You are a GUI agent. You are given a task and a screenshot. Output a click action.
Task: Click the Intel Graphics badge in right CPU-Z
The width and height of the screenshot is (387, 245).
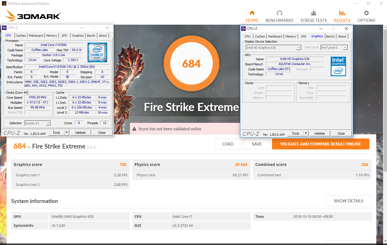coord(338,66)
